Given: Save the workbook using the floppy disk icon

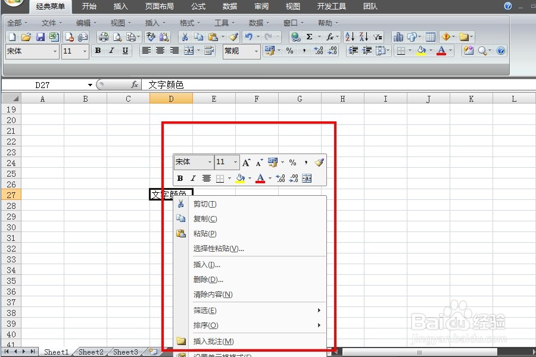Looking at the screenshot, I should click(40, 36).
